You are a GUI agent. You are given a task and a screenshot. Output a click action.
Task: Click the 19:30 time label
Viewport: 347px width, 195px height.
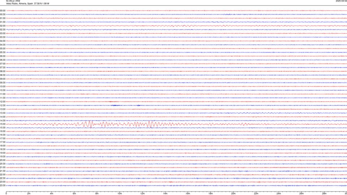pyautogui.click(x=3, y=156)
